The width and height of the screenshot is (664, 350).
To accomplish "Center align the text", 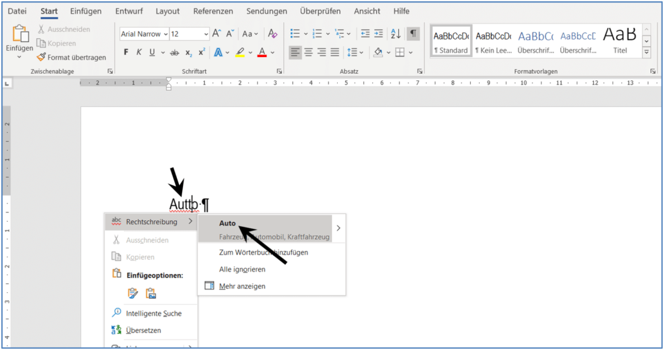I will 309,52.
